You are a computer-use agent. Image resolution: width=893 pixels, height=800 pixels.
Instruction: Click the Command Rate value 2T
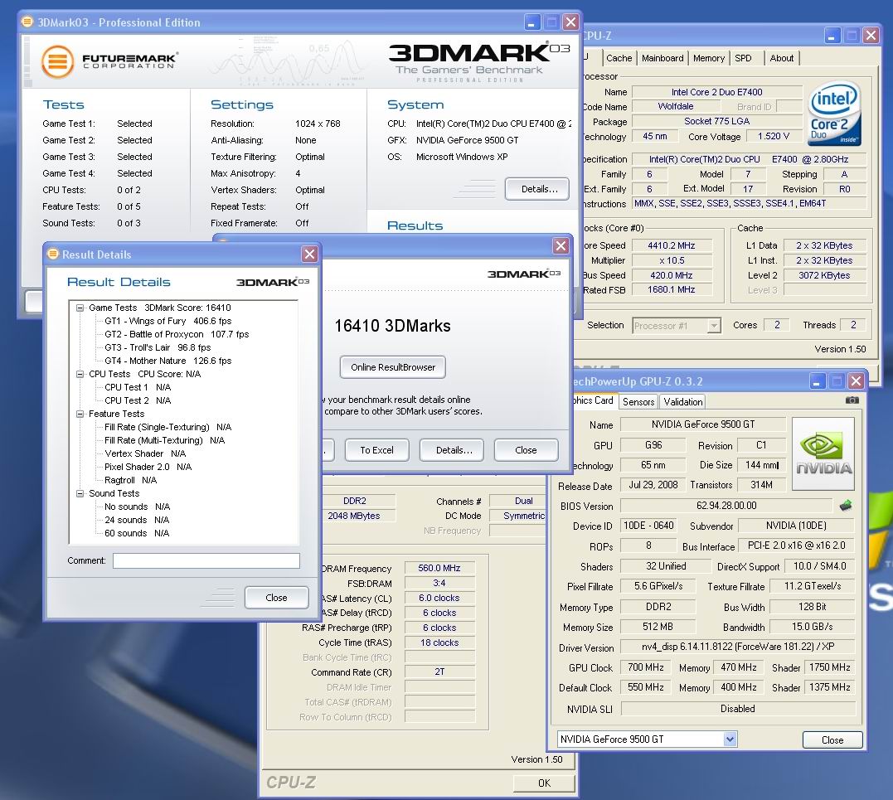(439, 672)
